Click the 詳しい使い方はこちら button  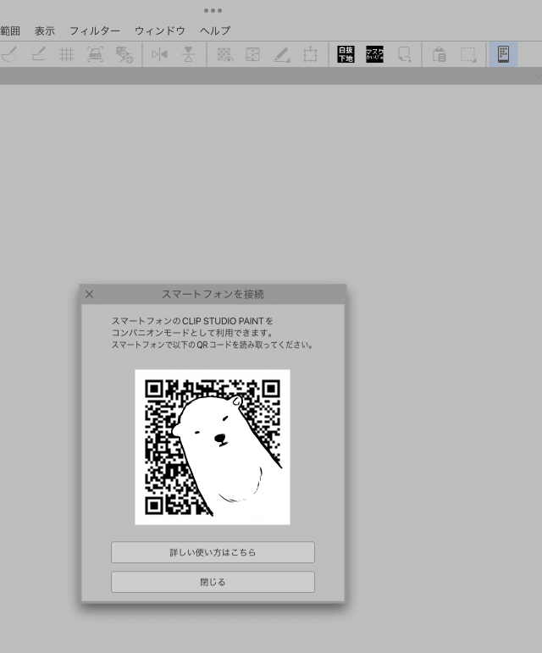[213, 552]
